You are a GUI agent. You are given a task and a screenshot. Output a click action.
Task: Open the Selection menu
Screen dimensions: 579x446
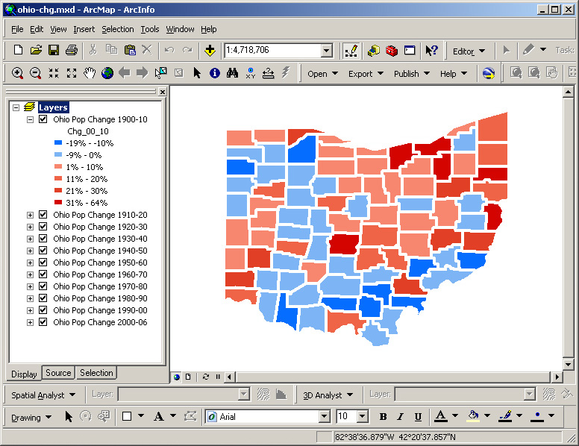(x=118, y=29)
